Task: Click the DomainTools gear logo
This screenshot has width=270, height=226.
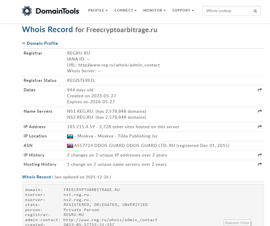Action: 27,11
